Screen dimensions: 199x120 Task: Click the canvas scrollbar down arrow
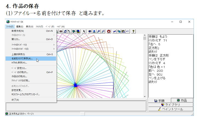tap(145, 96)
